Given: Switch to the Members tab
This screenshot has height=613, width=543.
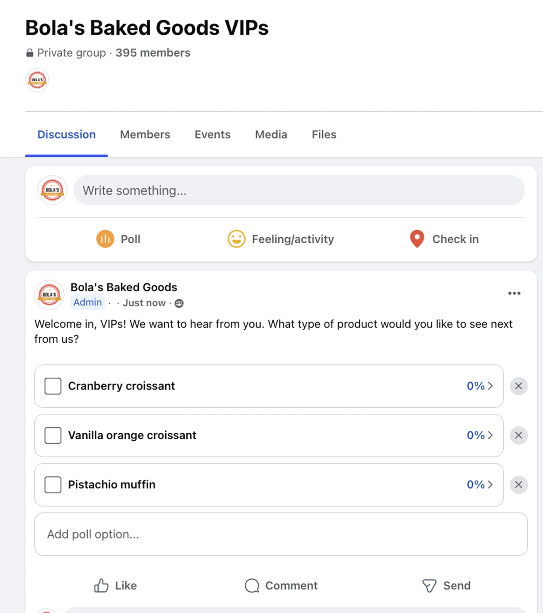Looking at the screenshot, I should click(x=145, y=135).
